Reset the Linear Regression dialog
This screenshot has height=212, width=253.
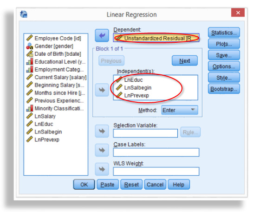(131, 185)
